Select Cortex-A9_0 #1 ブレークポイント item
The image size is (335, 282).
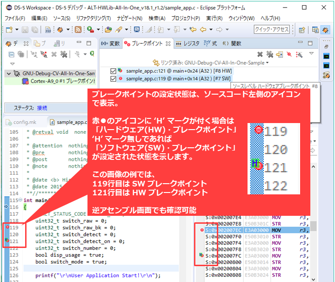click(x=59, y=81)
